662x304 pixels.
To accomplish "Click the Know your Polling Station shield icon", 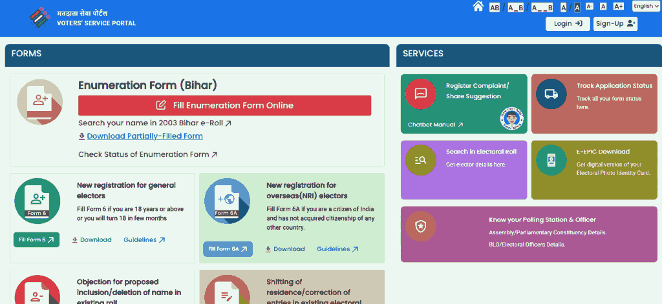I will [420, 226].
